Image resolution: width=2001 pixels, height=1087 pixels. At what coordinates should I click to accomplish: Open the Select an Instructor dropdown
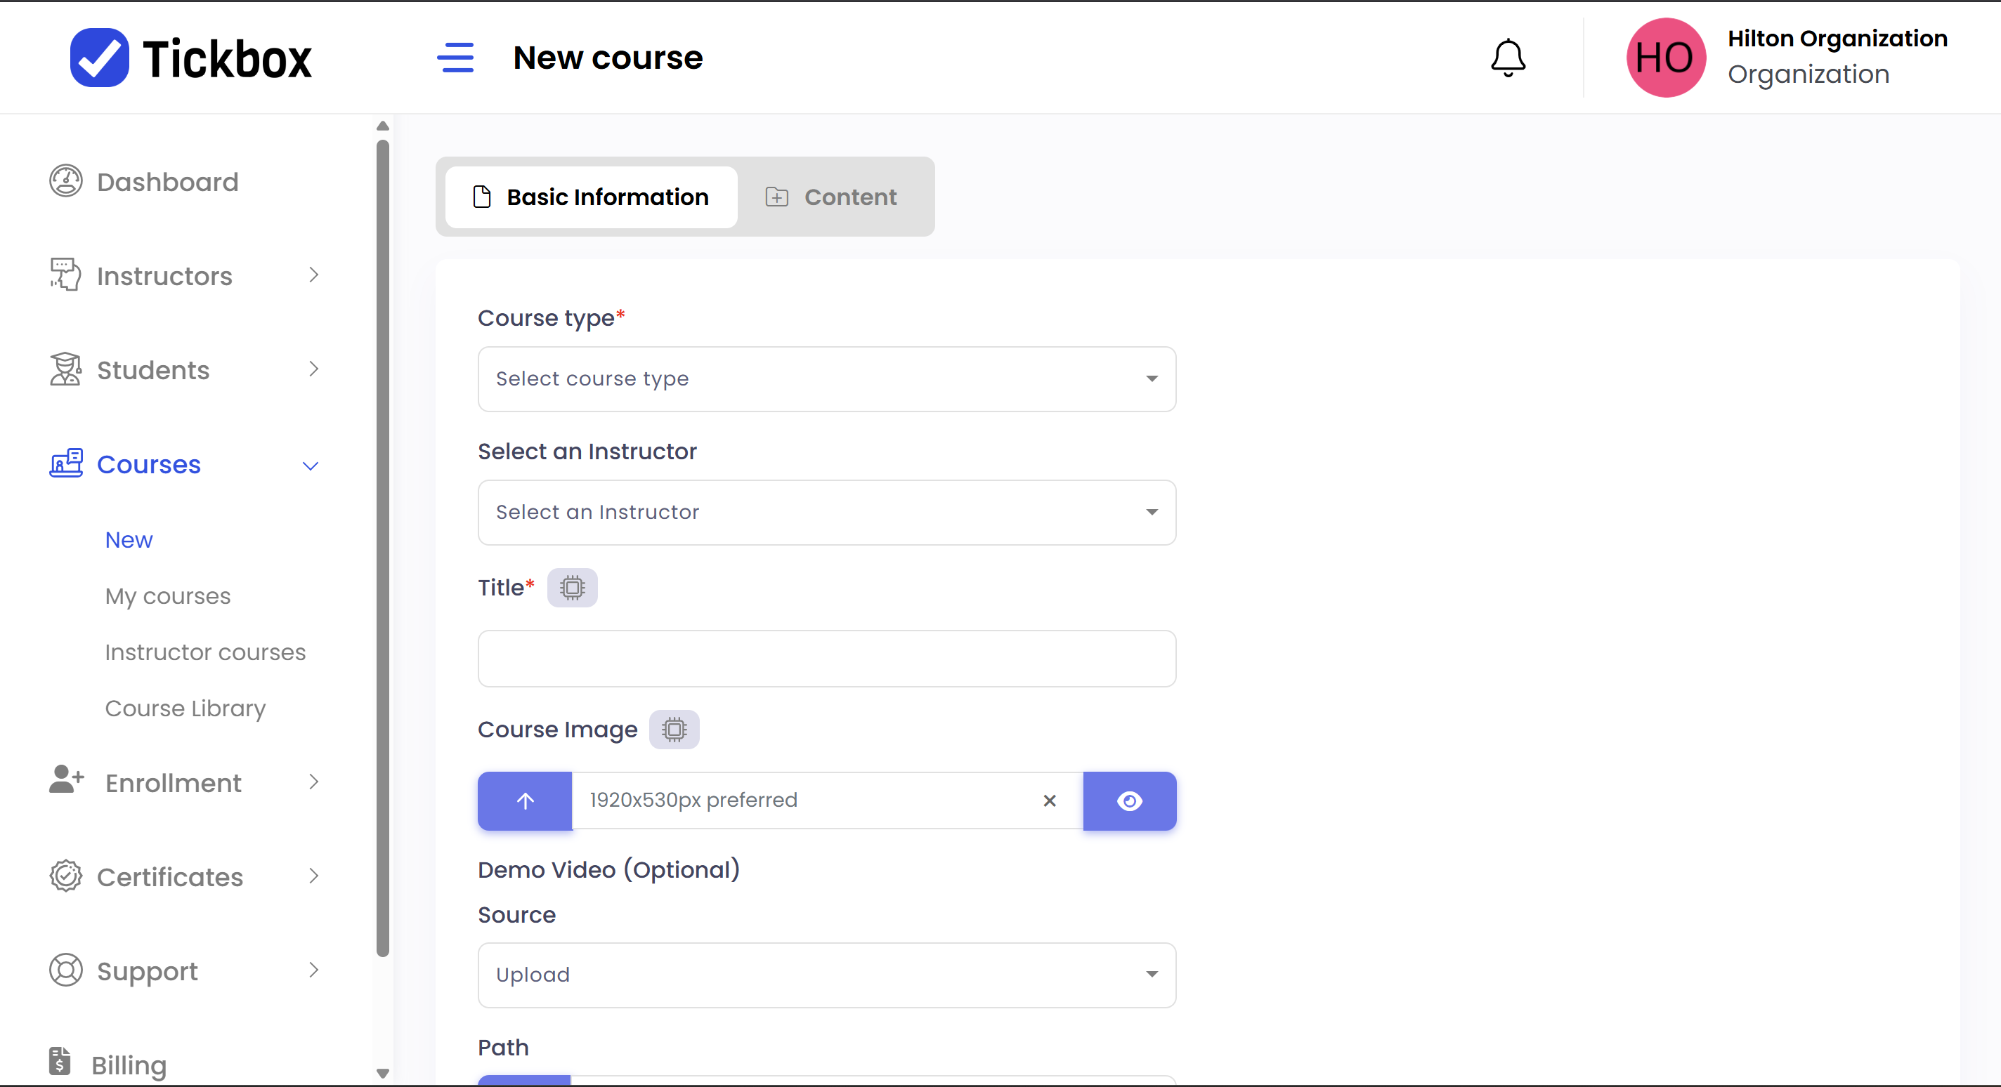826,513
